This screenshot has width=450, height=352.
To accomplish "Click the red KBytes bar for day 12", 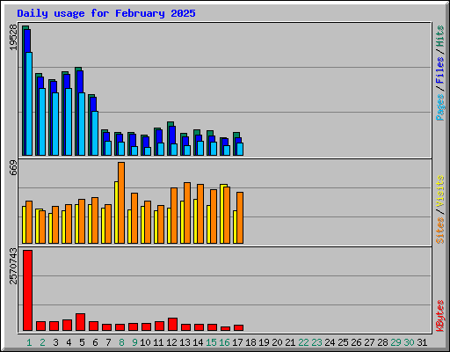I will coord(173,325).
